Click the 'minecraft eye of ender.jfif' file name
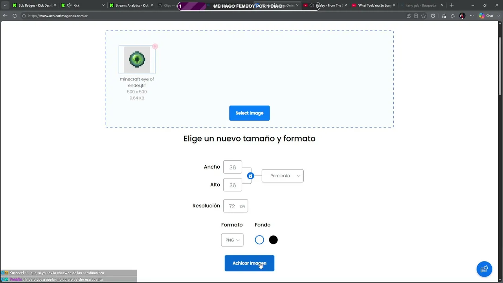 coord(137,82)
